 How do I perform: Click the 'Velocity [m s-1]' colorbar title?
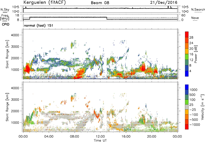click(x=202, y=107)
